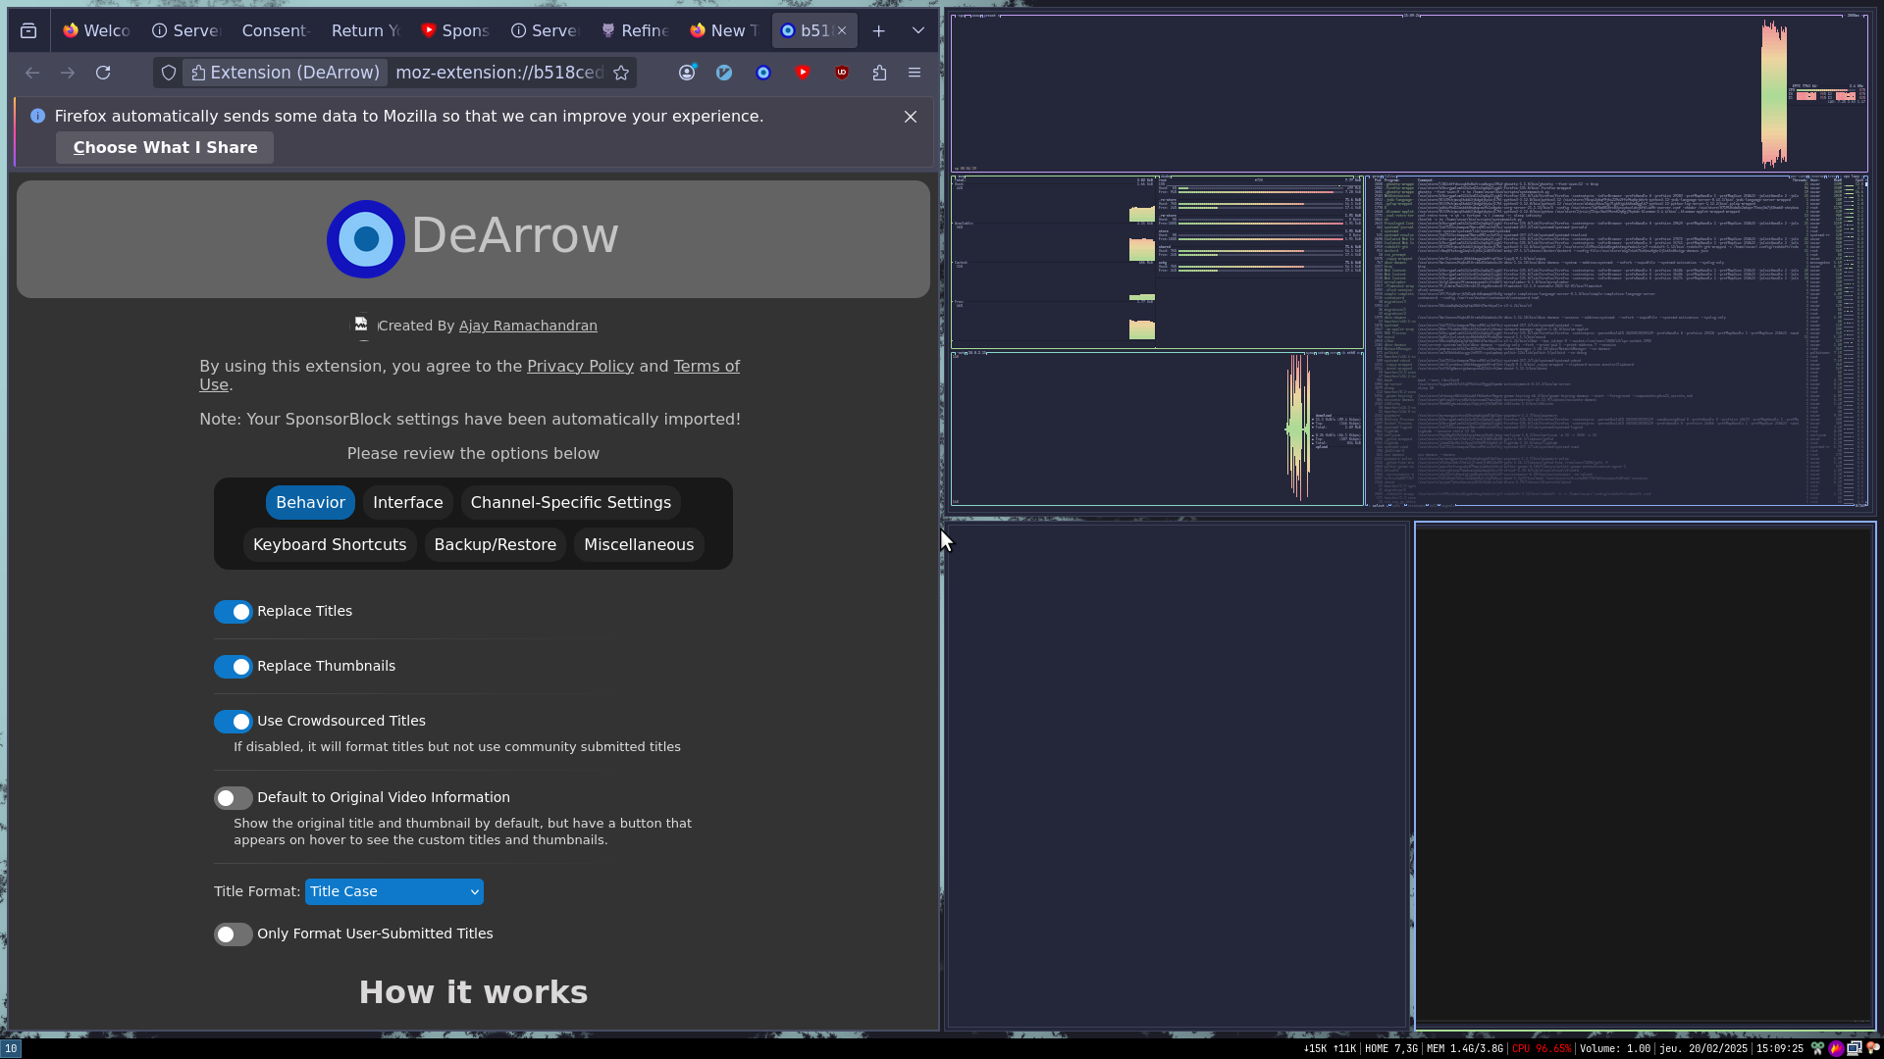Screen dimensions: 1884x1059
Task: Open the Keyboard Shortcuts tab
Action: pyautogui.click(x=330, y=544)
